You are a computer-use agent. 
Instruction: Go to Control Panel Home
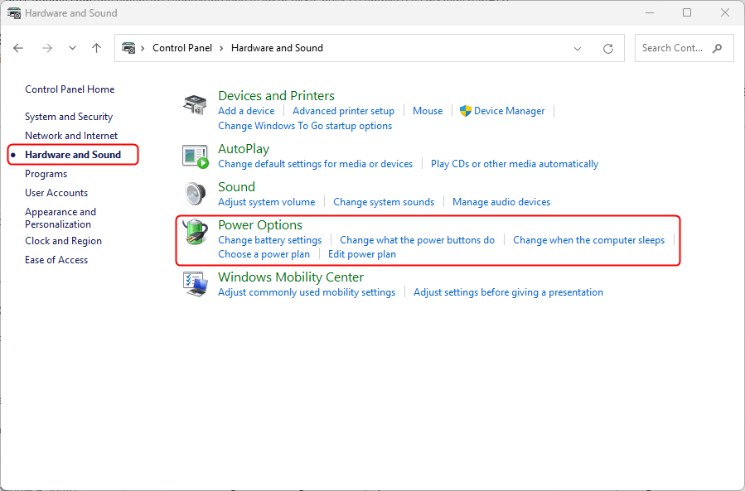pyautogui.click(x=70, y=89)
